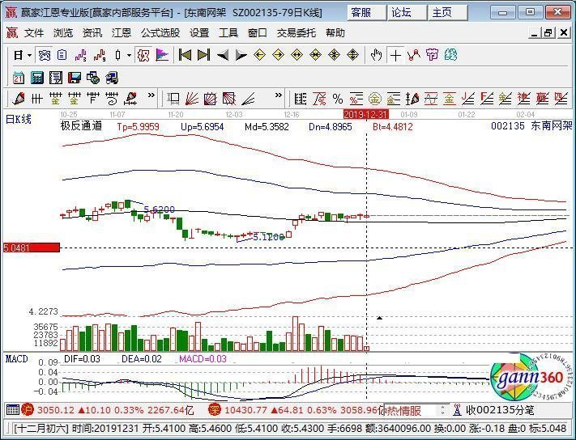
Task: Click the MACD indicator label
Action: click(16, 359)
